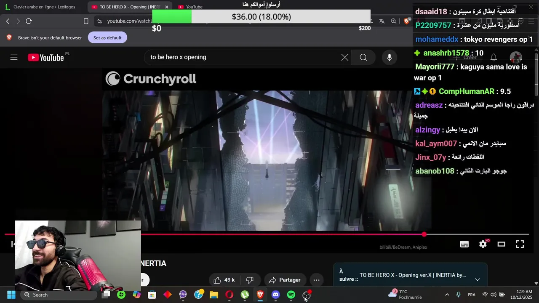Open more actions three-dot button under video

316,280
